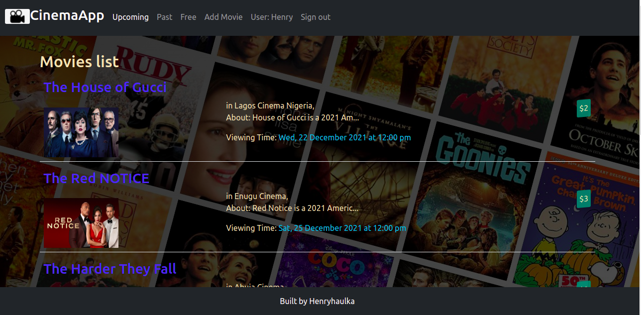Image resolution: width=641 pixels, height=315 pixels.
Task: Click the House of Gucci poster thumbnail
Action: point(81,132)
